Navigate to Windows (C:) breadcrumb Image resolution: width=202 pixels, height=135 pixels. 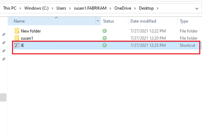click(x=36, y=8)
